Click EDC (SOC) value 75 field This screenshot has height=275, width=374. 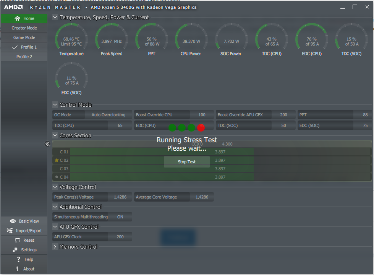pos(363,125)
